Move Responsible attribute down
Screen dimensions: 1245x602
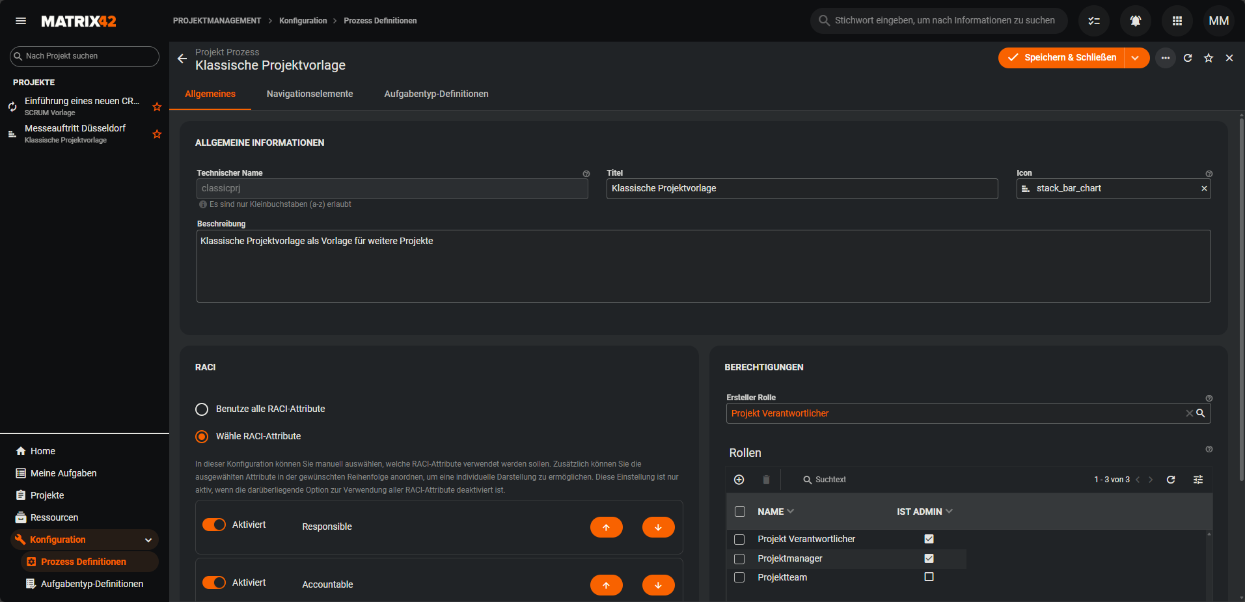[658, 527]
